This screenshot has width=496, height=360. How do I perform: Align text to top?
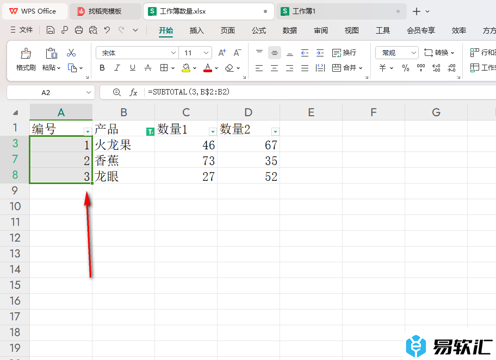coord(259,53)
